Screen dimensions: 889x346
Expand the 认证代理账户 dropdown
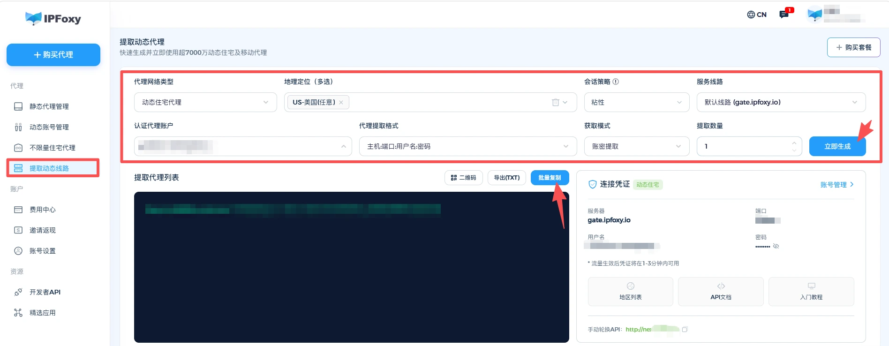(x=243, y=146)
